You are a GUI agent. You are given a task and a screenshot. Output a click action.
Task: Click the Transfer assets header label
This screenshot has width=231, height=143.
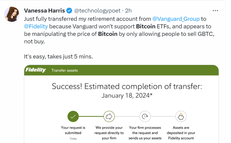(x=65, y=70)
